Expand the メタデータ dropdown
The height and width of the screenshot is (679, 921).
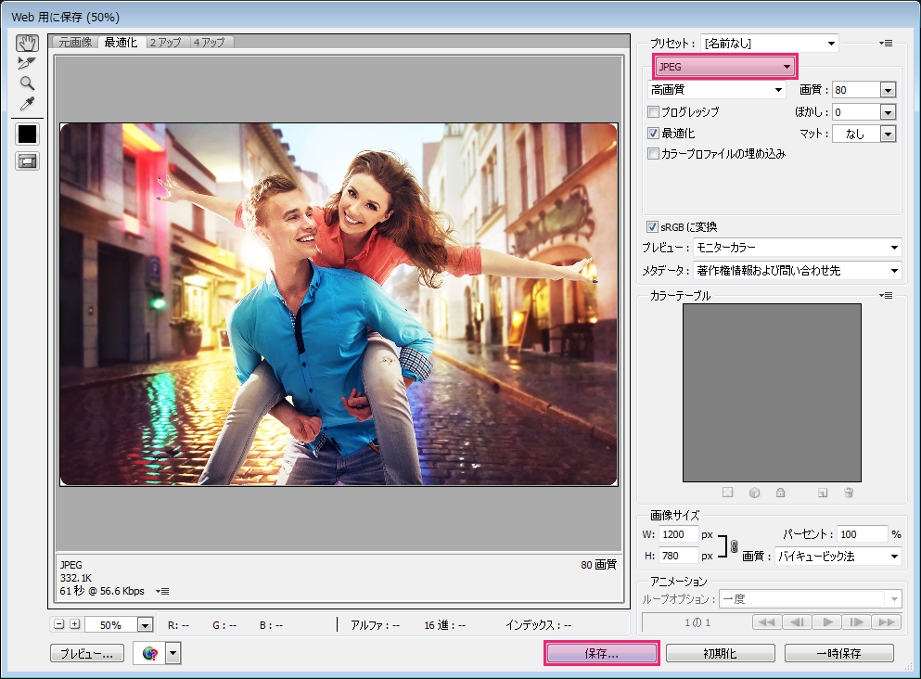tap(798, 271)
